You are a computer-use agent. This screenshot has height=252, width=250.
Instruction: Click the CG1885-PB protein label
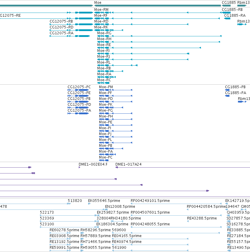coord(235,87)
